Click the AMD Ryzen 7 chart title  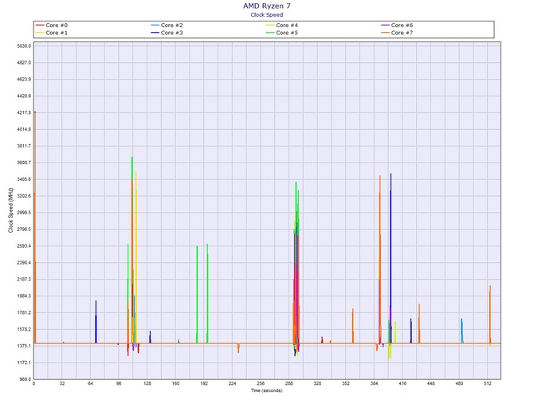tap(267, 6)
